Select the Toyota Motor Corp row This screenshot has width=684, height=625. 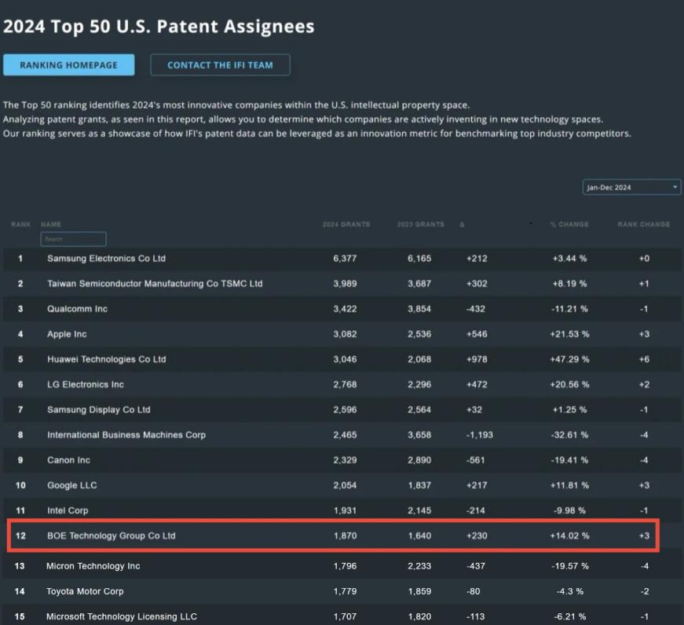(x=314, y=591)
